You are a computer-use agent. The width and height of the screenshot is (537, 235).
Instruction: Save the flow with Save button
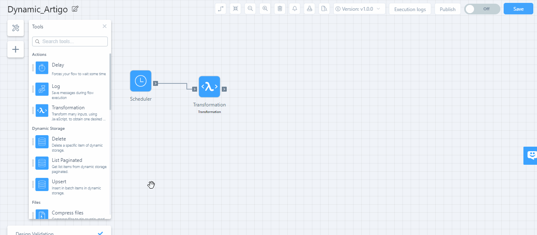pyautogui.click(x=518, y=9)
